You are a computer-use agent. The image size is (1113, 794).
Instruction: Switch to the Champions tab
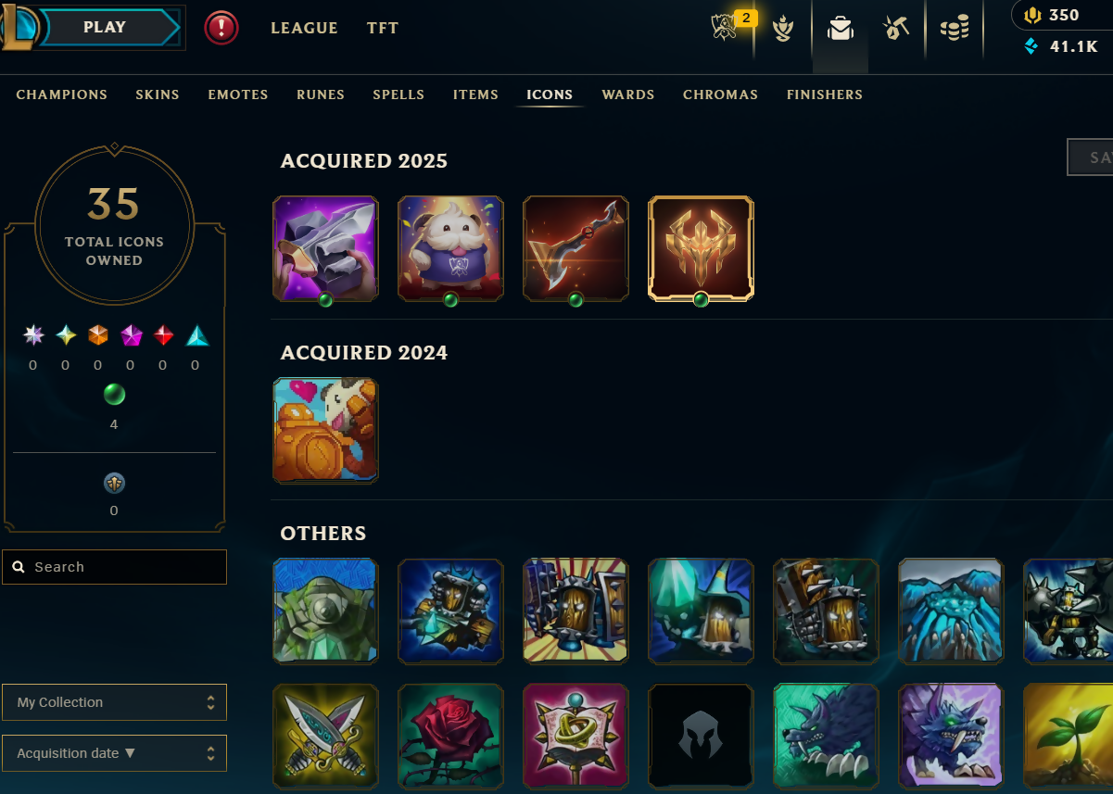(x=62, y=95)
